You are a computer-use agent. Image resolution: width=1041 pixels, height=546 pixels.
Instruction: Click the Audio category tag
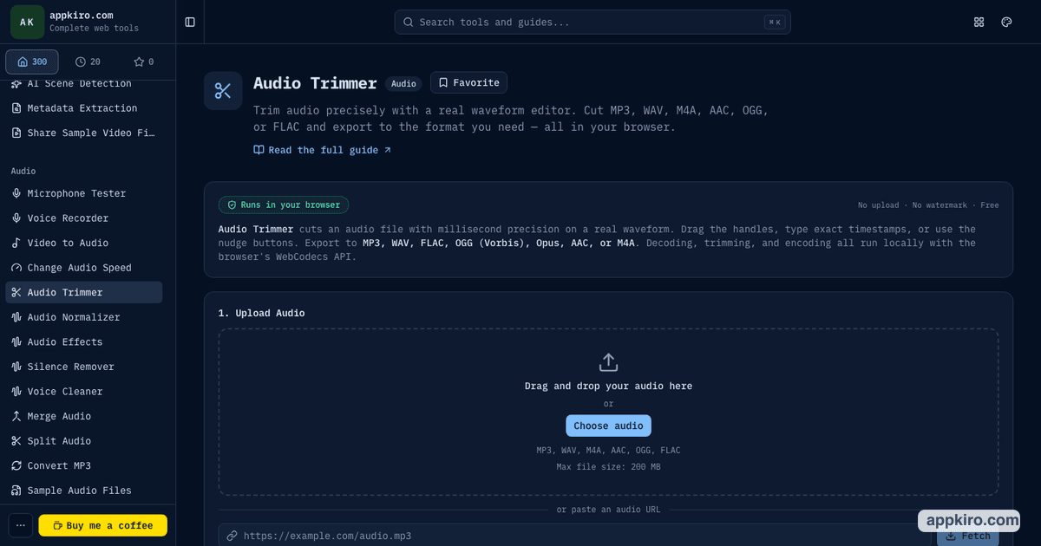(x=403, y=84)
